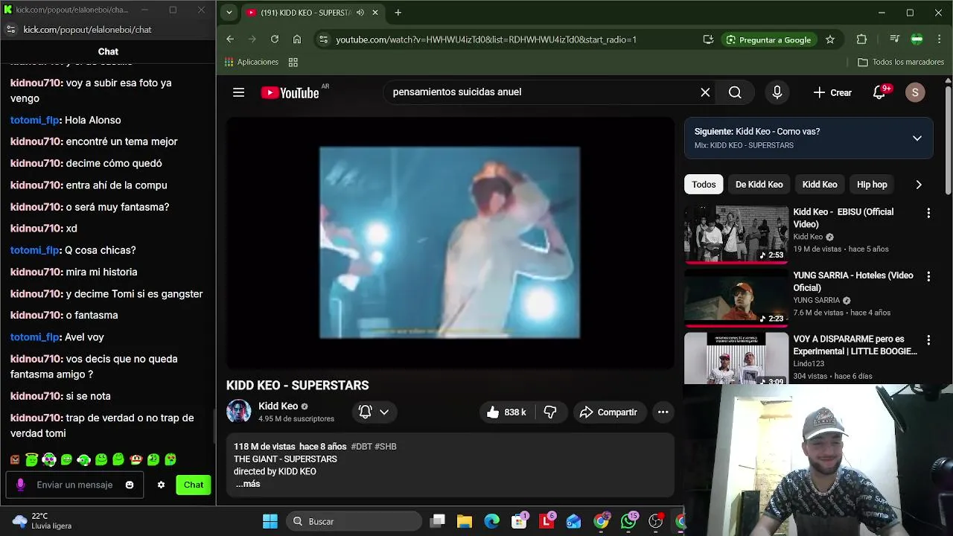Open #DBT hashtag link

(x=361, y=447)
